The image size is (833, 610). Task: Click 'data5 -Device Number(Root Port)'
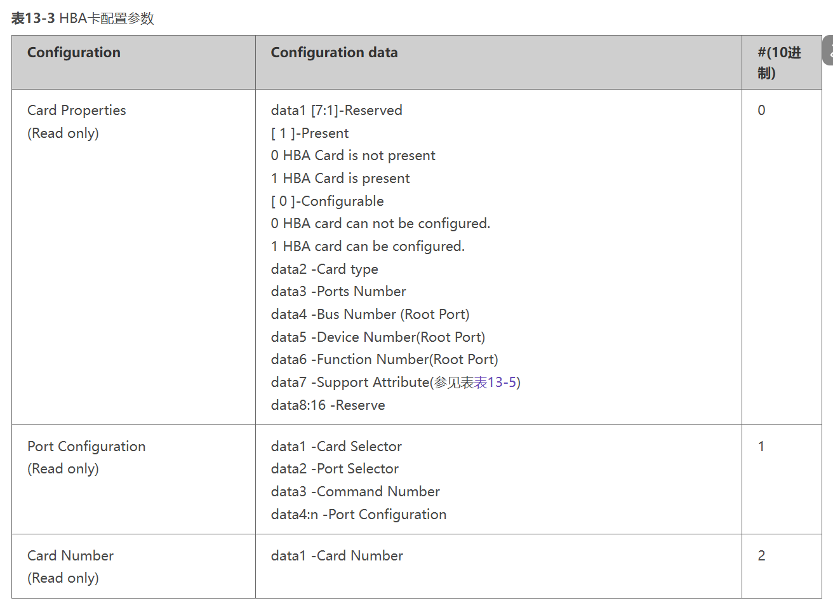(378, 337)
